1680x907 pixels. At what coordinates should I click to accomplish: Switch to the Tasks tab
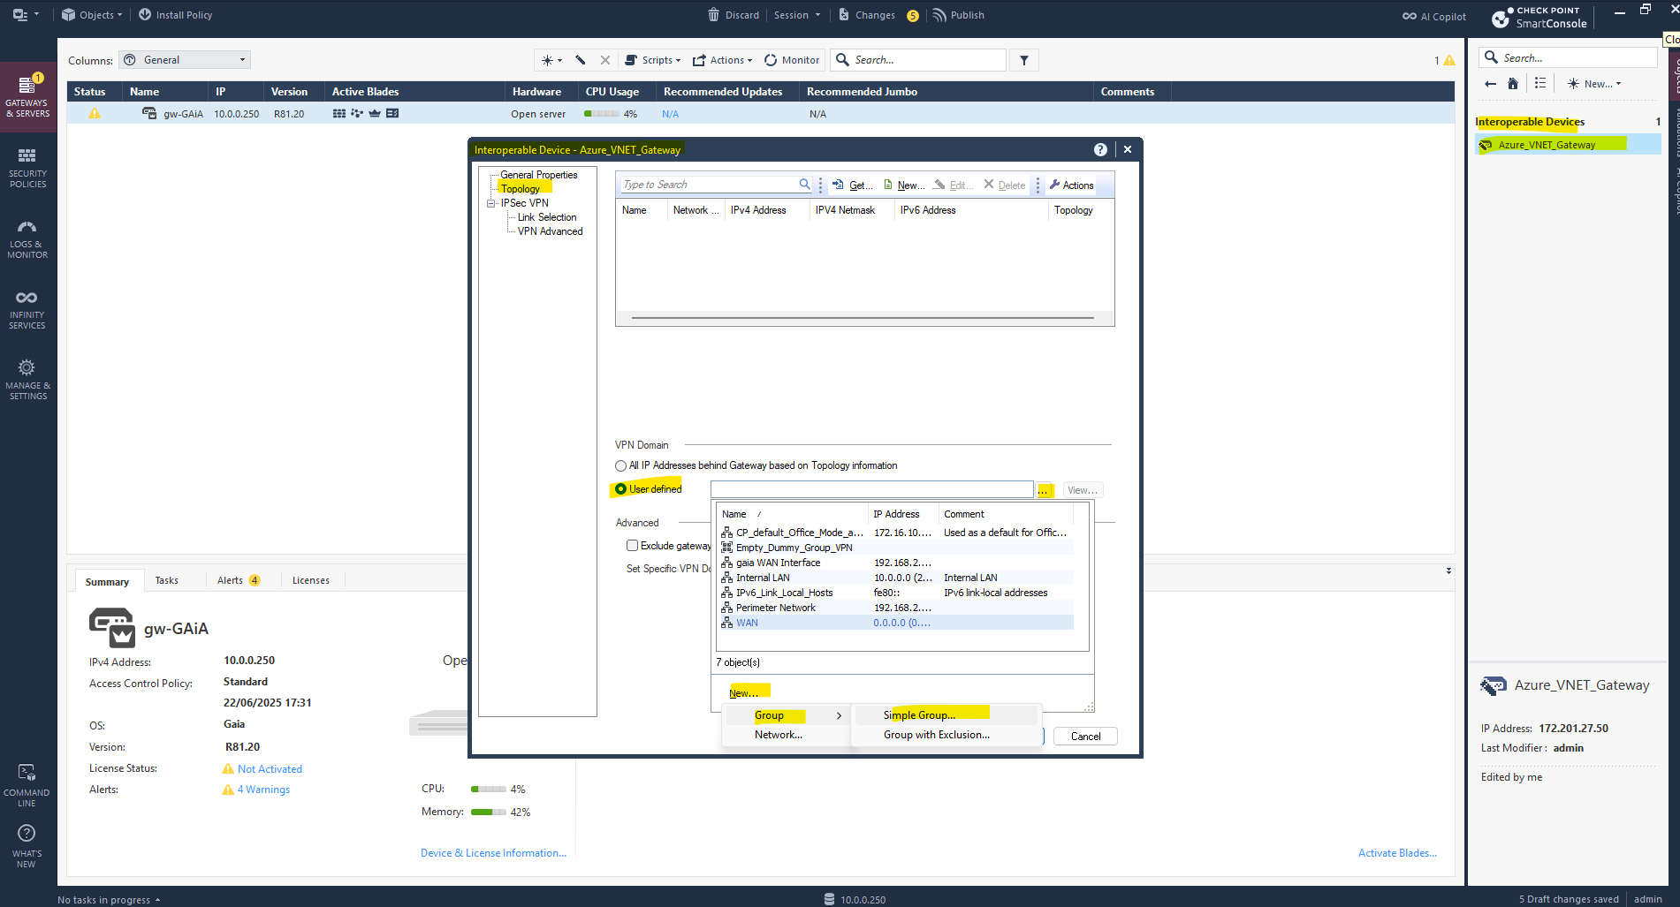tap(167, 580)
